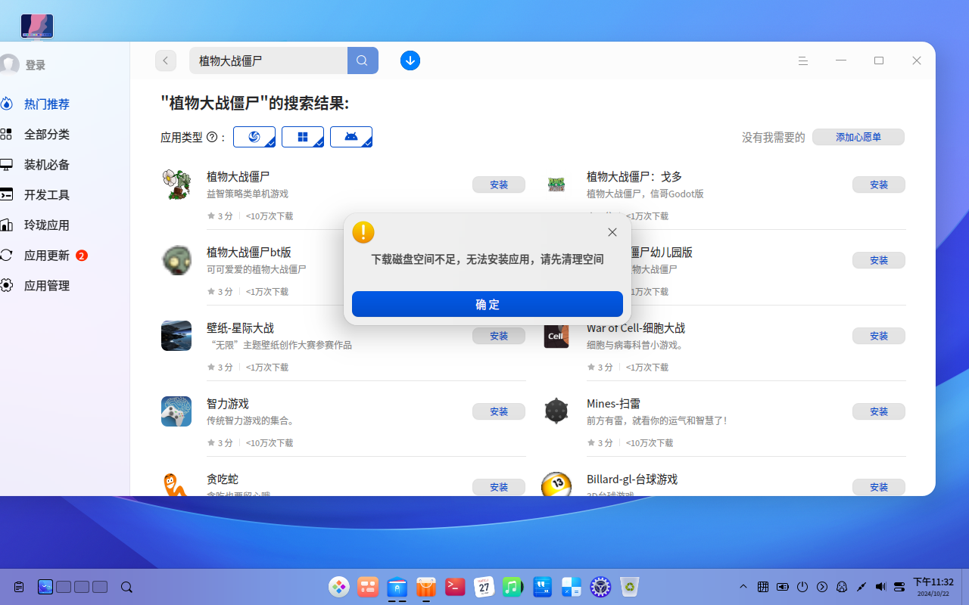Expand the system tray hidden icons arrow
The height and width of the screenshot is (605, 969).
coord(743,587)
